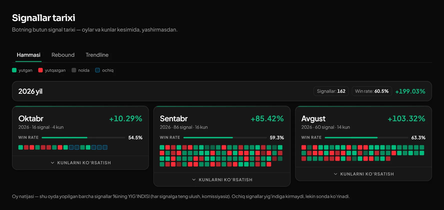Click the Signallar: 162 badge
Viewport: 444px width, 210px height.
click(x=331, y=91)
